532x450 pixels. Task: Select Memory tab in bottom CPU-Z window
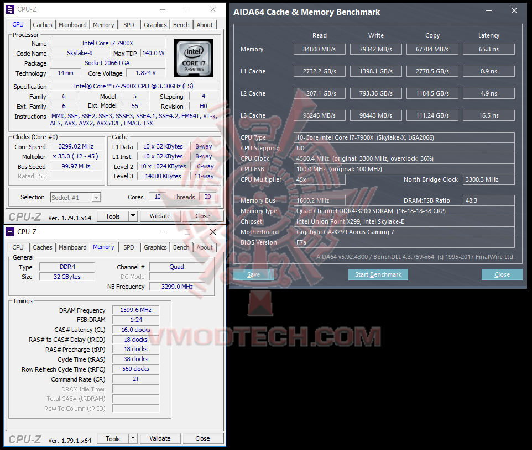103,247
